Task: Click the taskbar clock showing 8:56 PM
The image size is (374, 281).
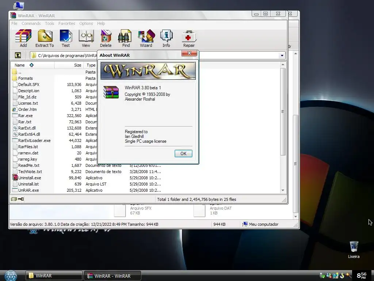Action: pos(362,276)
